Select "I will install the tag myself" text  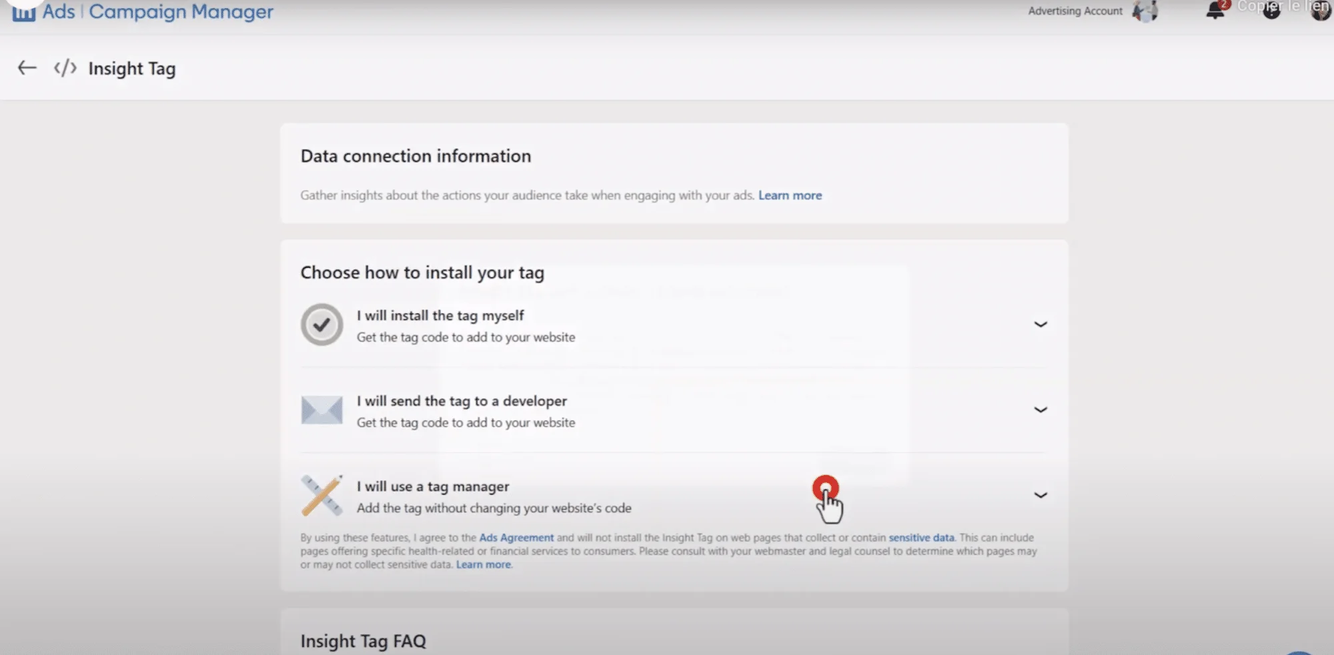pyautogui.click(x=440, y=315)
